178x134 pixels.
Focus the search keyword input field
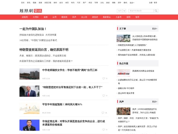(141, 11)
